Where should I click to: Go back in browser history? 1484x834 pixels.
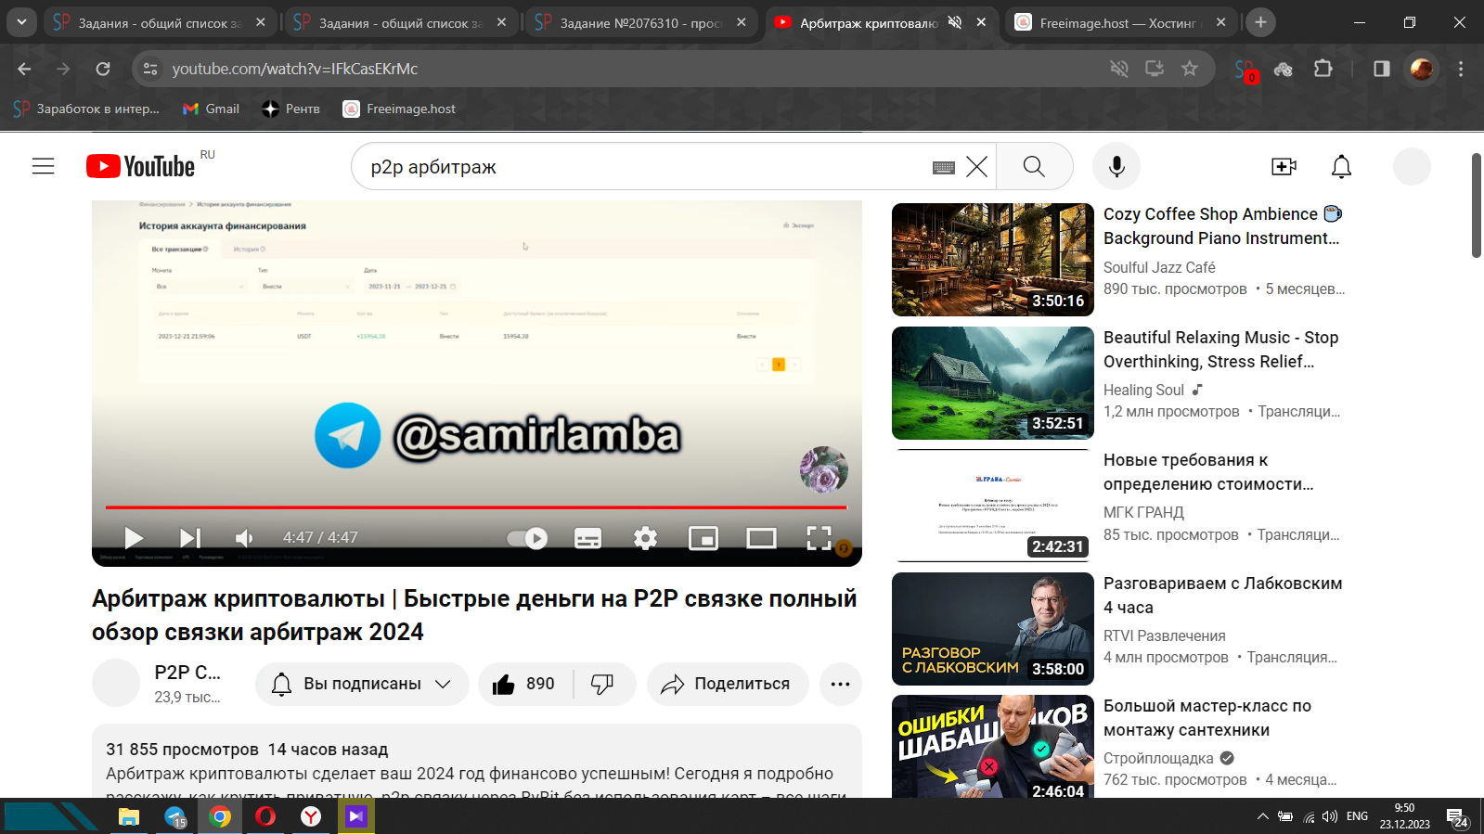[x=24, y=69]
